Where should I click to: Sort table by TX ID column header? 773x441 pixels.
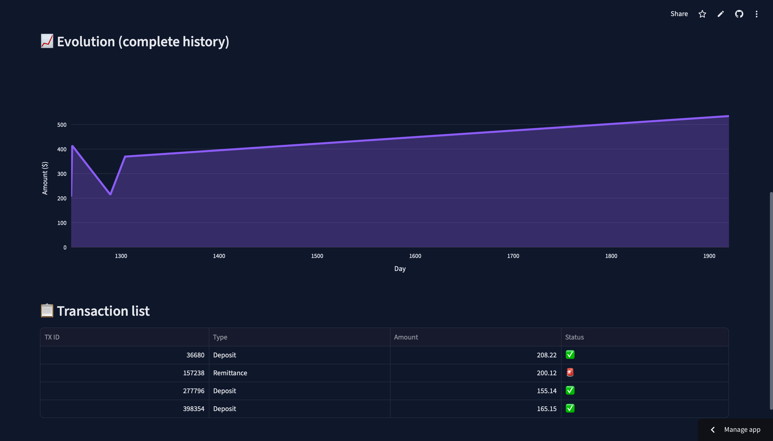[52, 337]
